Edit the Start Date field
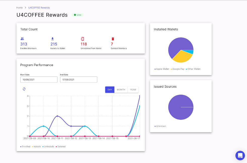Screen dimensions: 247x163 (39, 80)
